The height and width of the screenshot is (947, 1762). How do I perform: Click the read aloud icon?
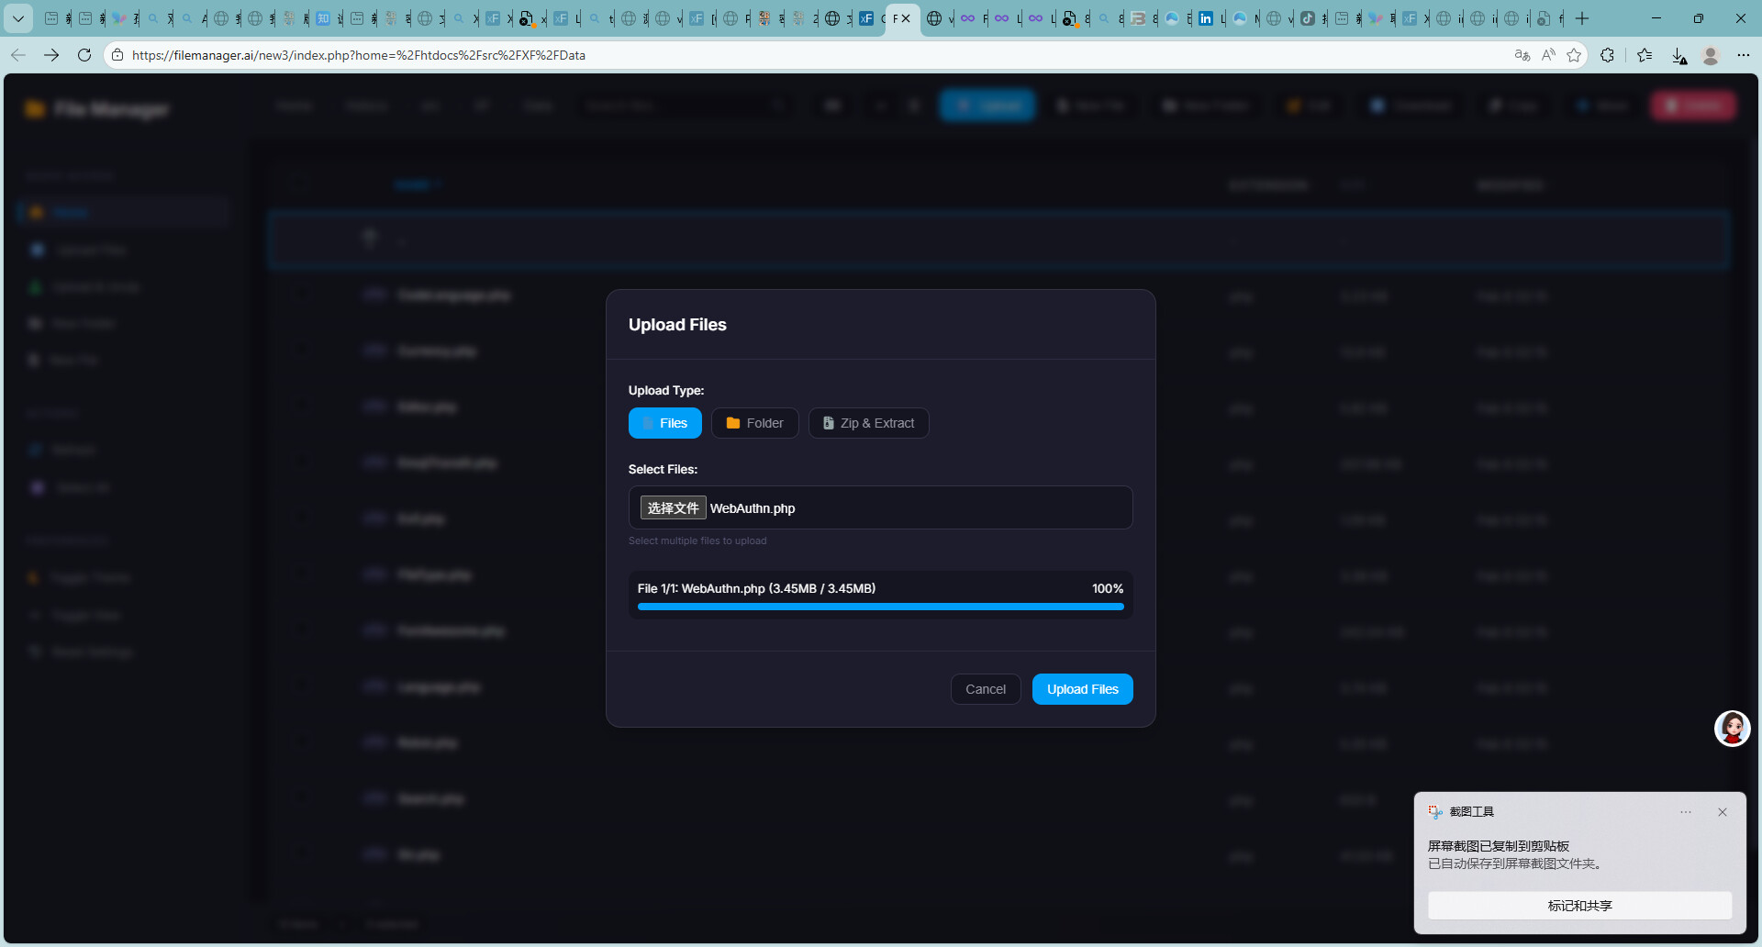pos(1548,55)
